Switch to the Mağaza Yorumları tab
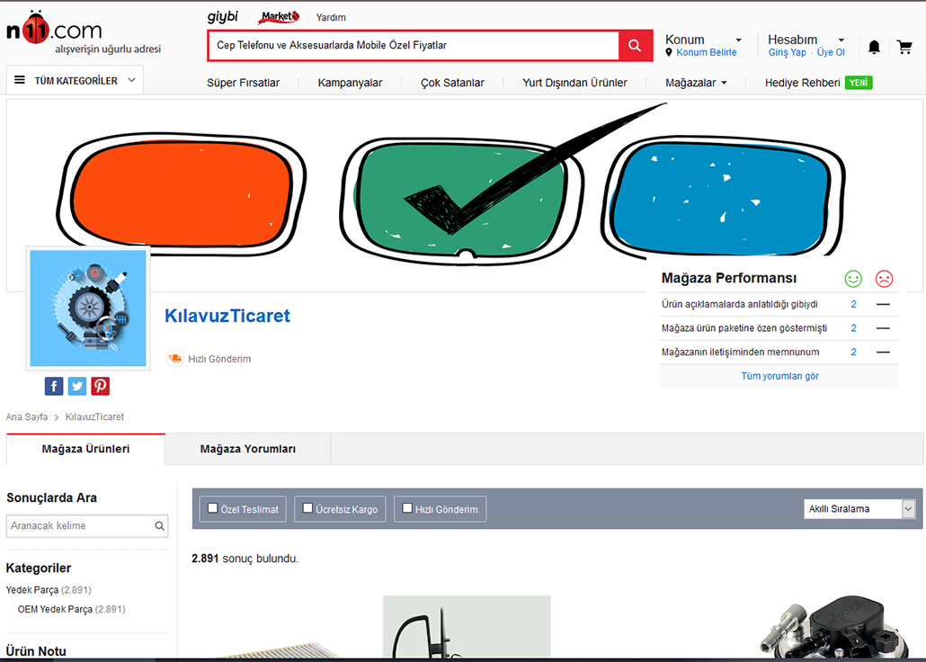The width and height of the screenshot is (926, 662). click(247, 449)
